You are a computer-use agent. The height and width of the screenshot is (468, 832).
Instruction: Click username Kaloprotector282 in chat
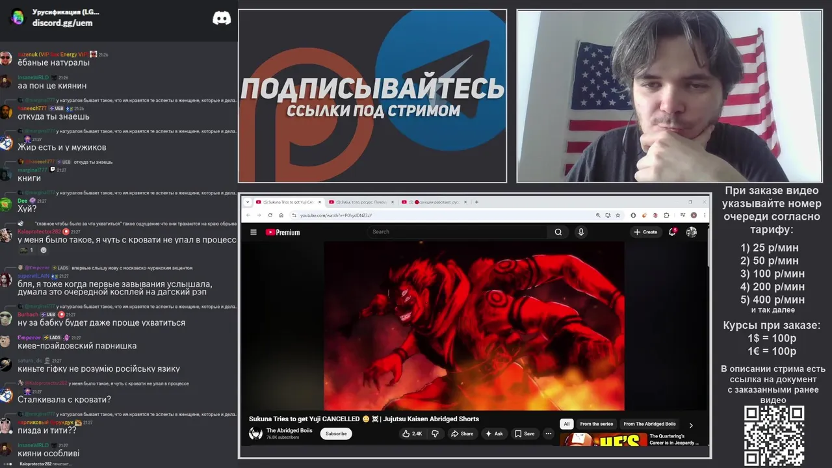point(38,232)
